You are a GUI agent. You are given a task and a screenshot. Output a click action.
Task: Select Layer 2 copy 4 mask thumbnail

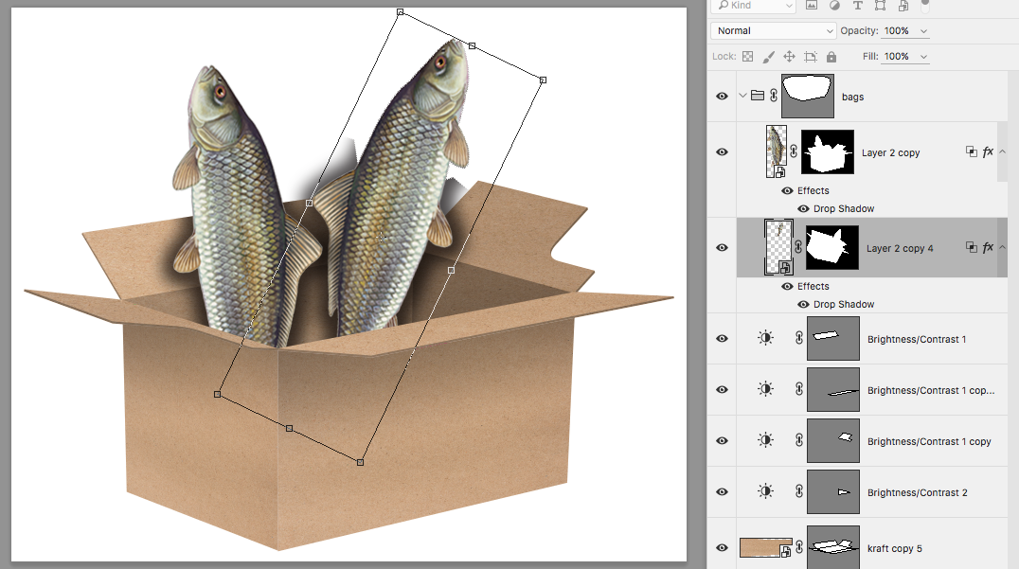(x=832, y=247)
